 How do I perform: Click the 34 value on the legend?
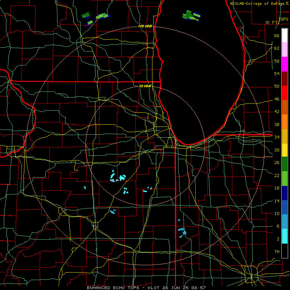coord(277,137)
